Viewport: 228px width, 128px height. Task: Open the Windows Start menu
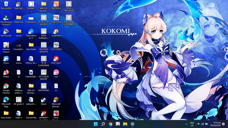coord(96,124)
